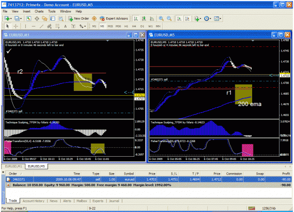Expand the Profiles dropdown arrow
The height and width of the screenshot is (212, 294).
click(21, 18)
